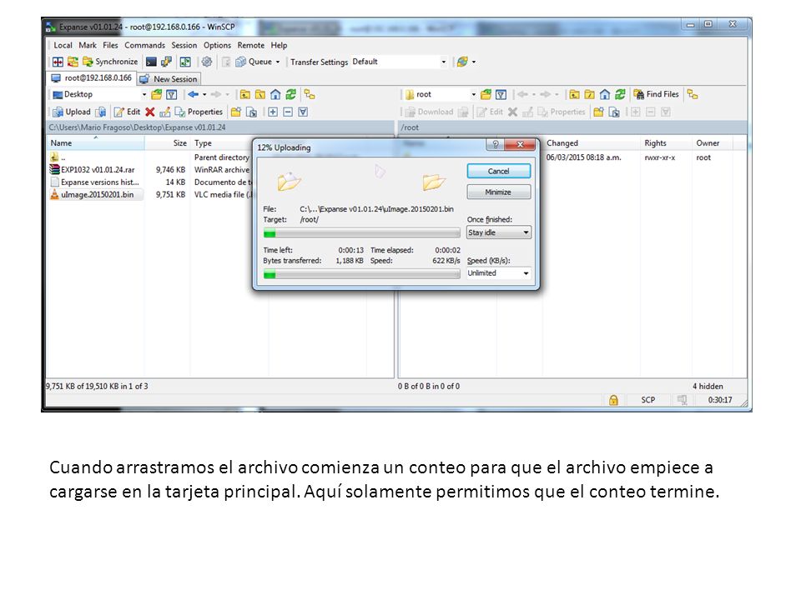Open the New Session tab
The height and width of the screenshot is (600, 801).
(169, 79)
